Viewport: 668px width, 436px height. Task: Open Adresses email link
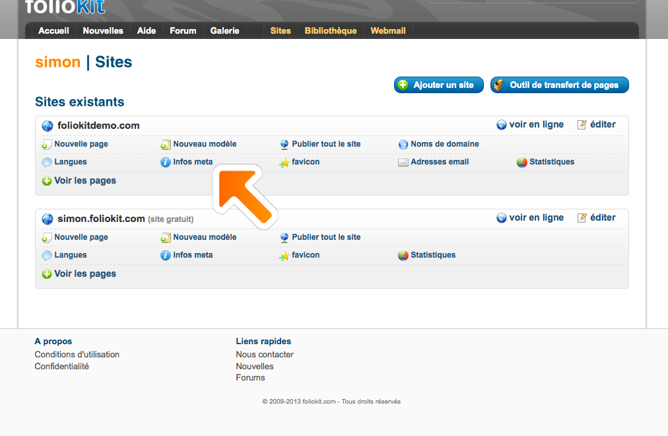click(440, 162)
